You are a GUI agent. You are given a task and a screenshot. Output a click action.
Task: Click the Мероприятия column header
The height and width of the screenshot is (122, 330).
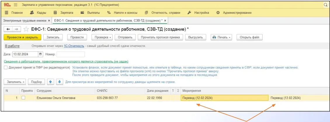click(255, 91)
